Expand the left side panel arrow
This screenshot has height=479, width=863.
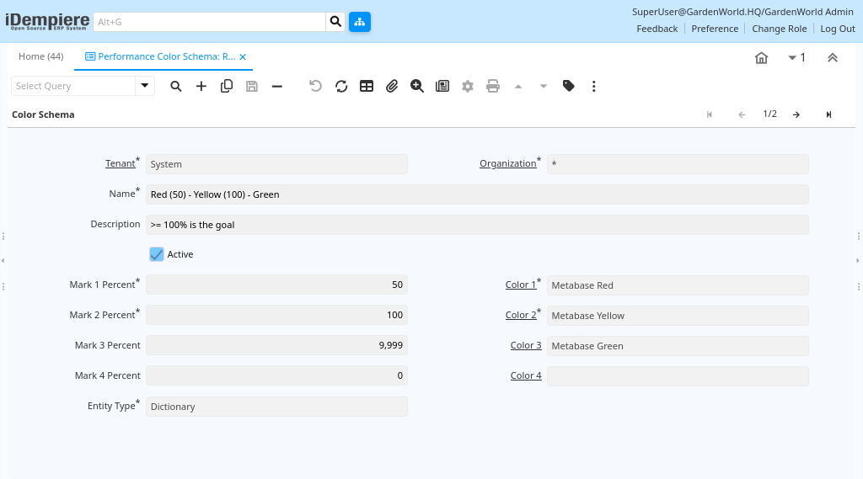tap(3, 261)
